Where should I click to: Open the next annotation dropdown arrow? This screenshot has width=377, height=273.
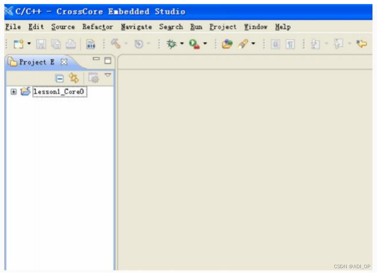(x=326, y=43)
